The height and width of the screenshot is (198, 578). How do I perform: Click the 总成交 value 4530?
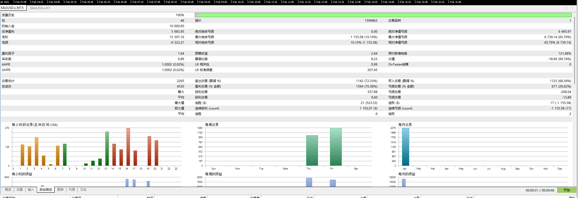click(180, 86)
